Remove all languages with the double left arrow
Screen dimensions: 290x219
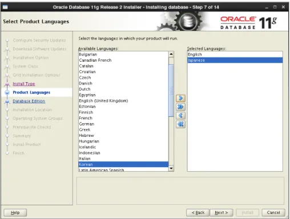coord(180,124)
